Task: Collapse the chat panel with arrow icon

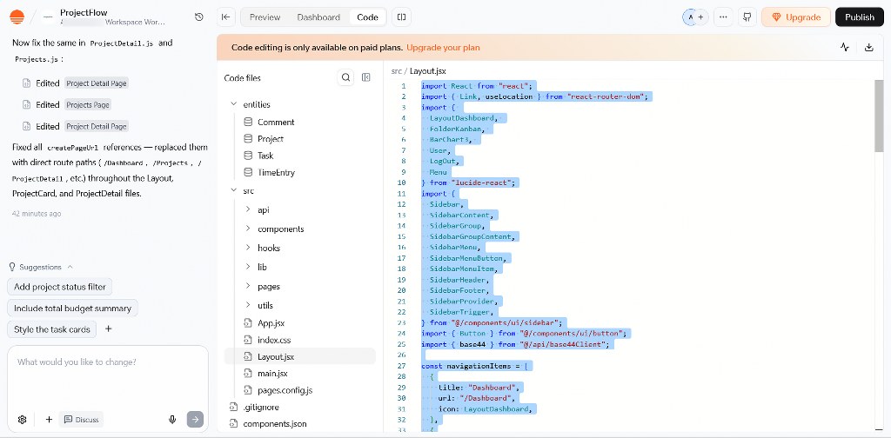Action: click(225, 17)
